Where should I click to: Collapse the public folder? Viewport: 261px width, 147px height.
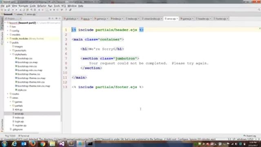point(8,42)
